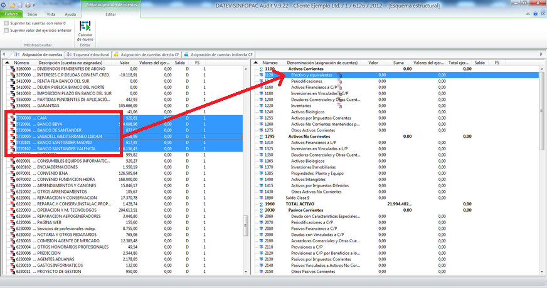Enable Suprimir valor del ejercicio anterior
547x288 pixels.
coord(6,30)
